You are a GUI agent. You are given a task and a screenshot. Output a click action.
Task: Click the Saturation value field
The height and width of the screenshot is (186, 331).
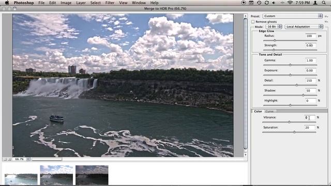tap(309, 128)
